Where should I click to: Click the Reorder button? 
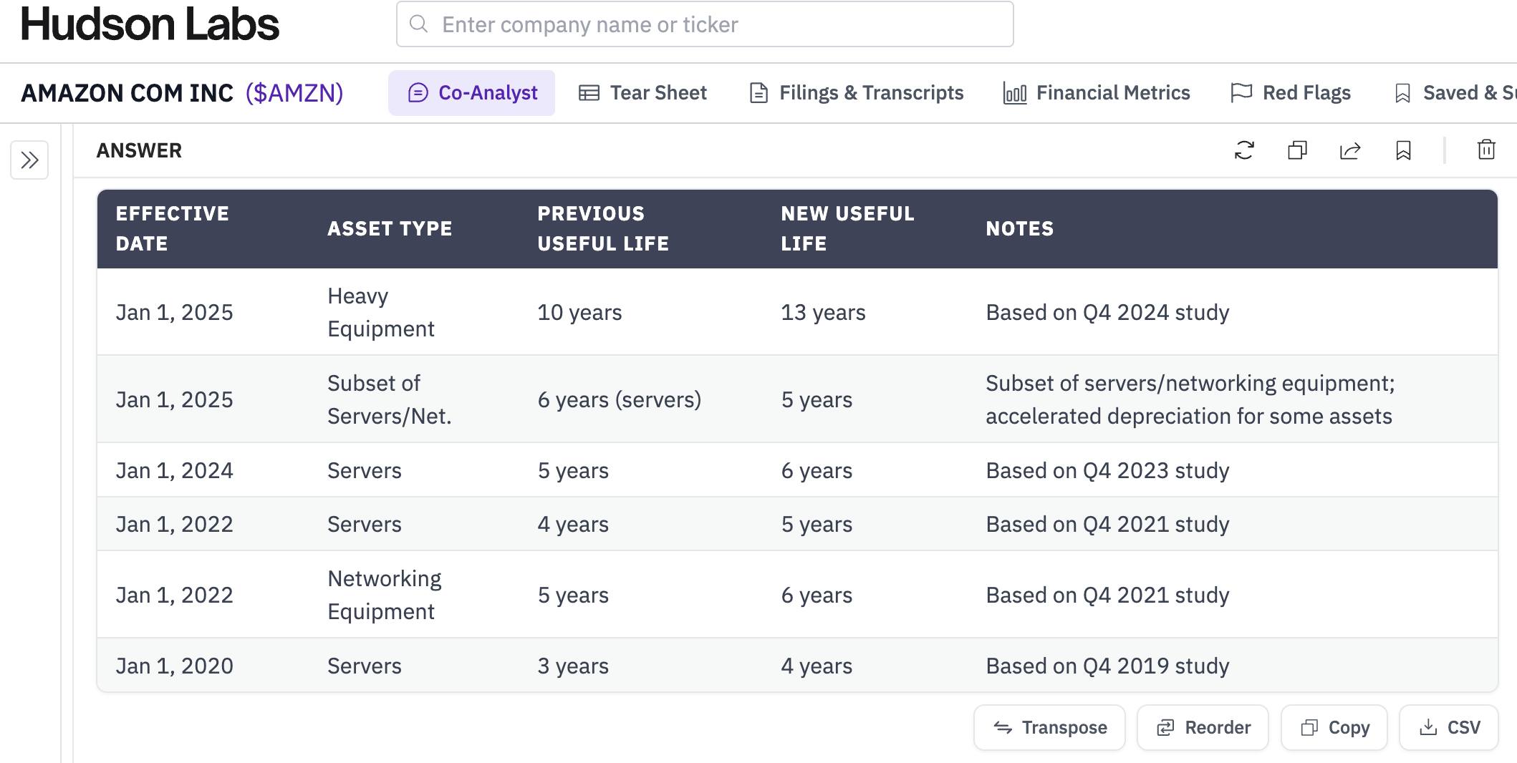tap(1203, 728)
